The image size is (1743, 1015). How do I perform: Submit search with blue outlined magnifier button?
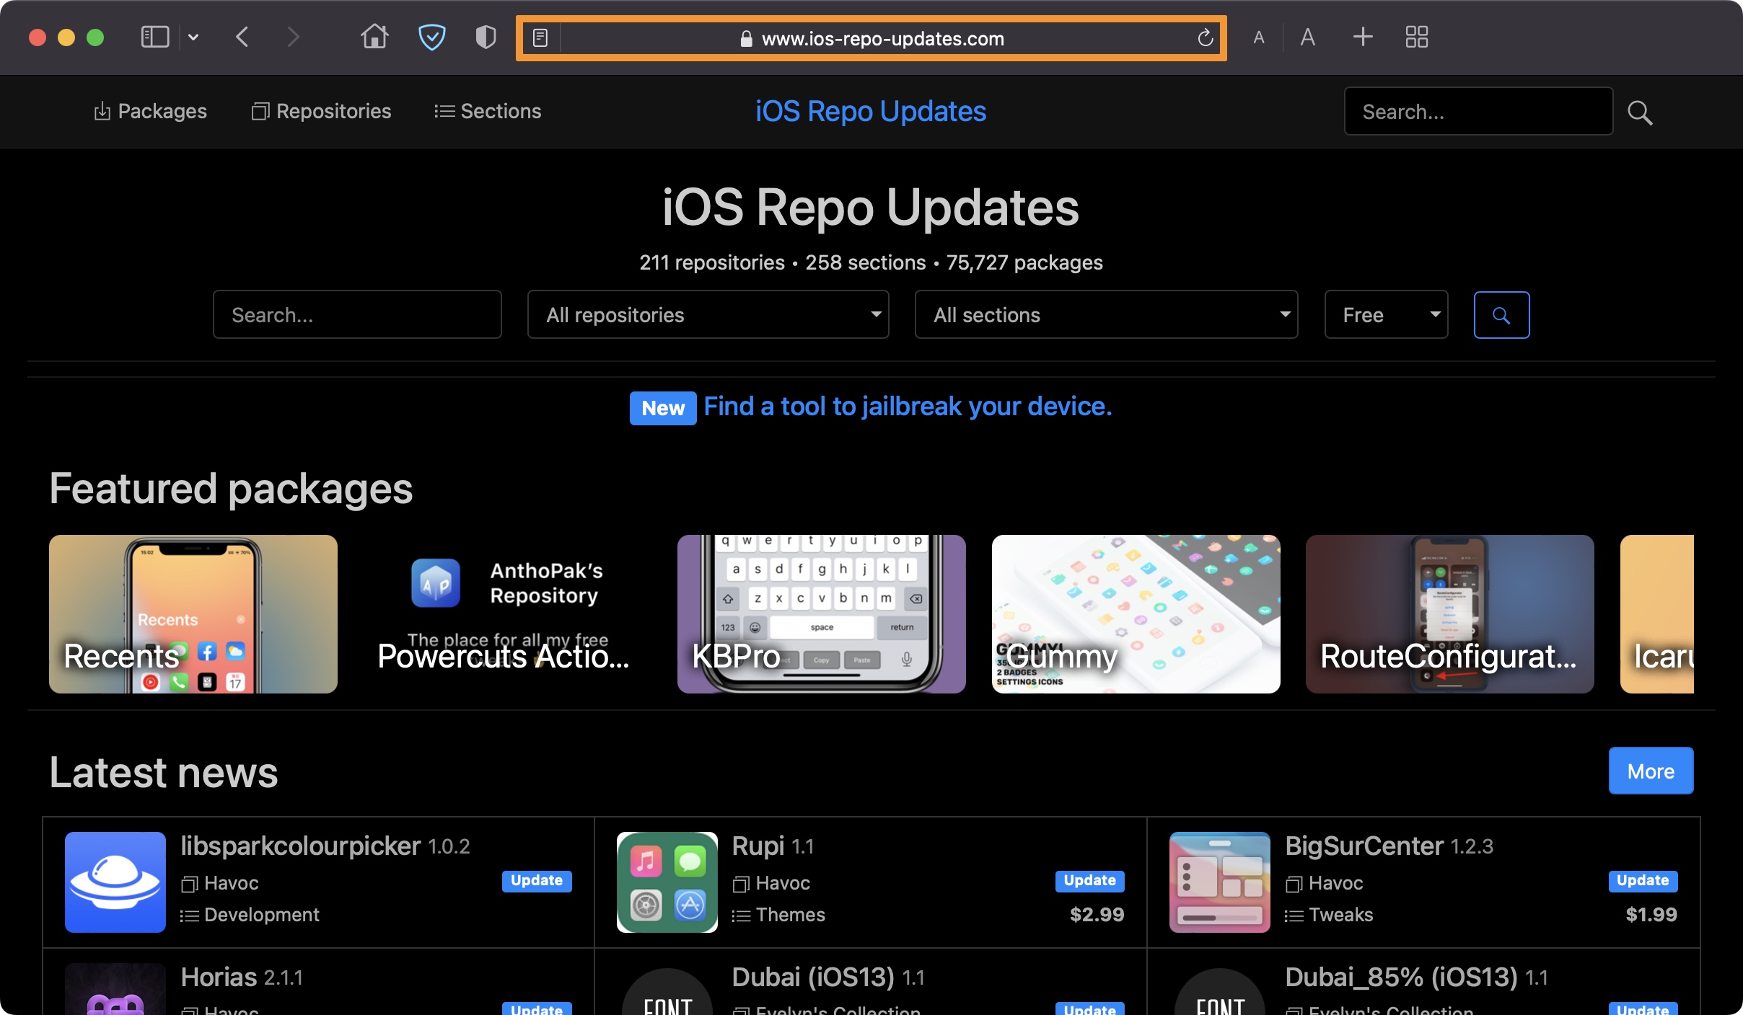1501,315
